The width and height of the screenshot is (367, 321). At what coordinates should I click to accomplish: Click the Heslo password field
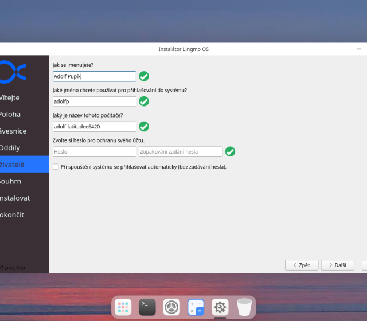point(94,152)
